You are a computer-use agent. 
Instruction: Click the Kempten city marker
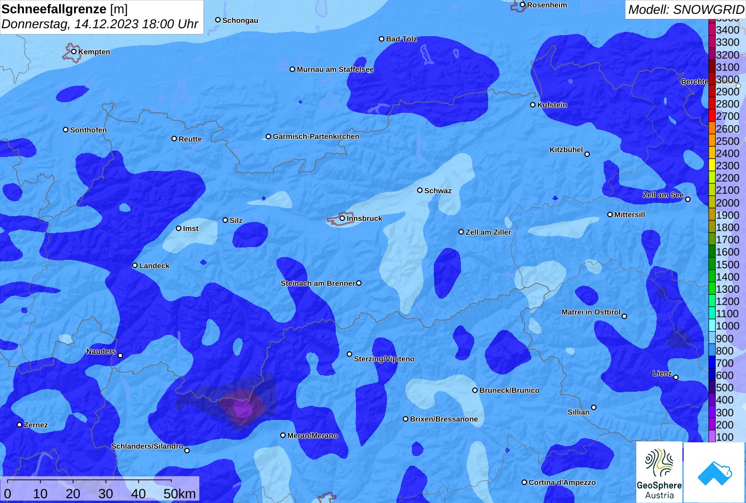pos(74,52)
